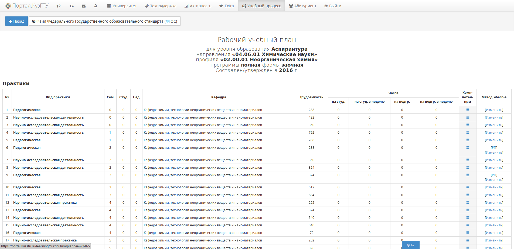Open competencies list icon for row 9
The image size is (514, 249).
467,175
